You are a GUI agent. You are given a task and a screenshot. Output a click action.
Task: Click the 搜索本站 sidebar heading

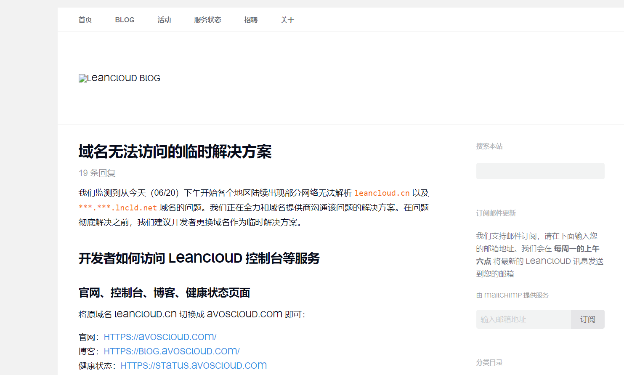pos(489,146)
